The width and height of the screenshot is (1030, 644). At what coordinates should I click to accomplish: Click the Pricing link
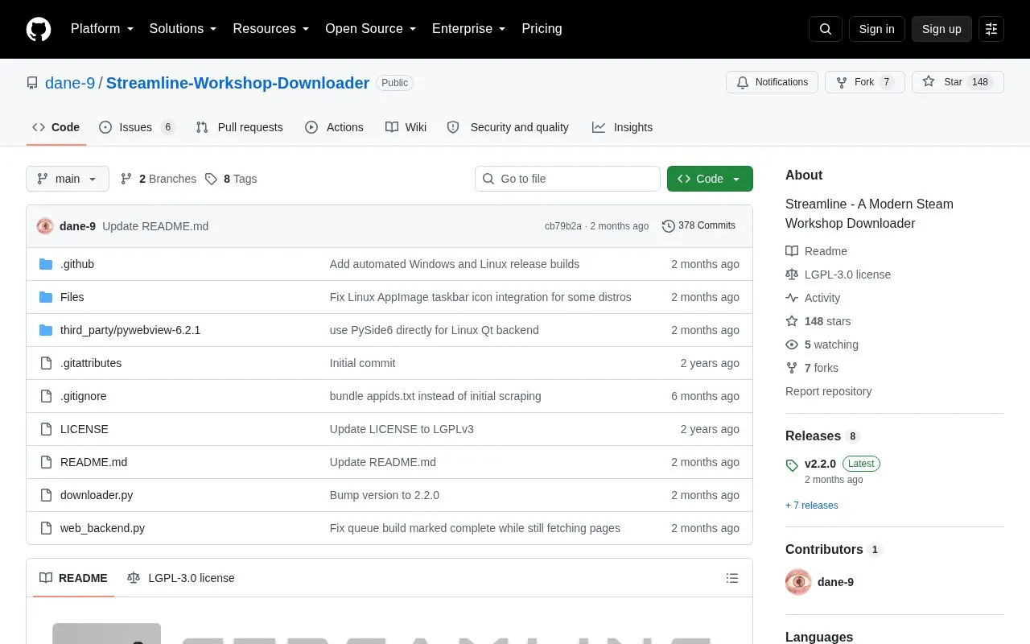click(x=542, y=29)
